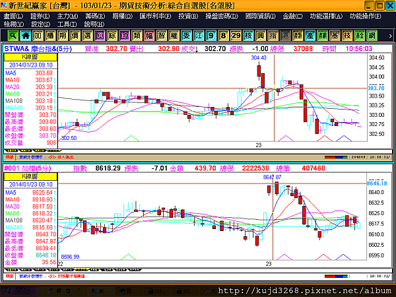Click 開啟 button in upper status bar
This screenshot has width=396, height=297.
(x=10, y=157)
